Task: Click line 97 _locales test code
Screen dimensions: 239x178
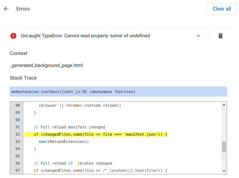Action: tap(100, 170)
